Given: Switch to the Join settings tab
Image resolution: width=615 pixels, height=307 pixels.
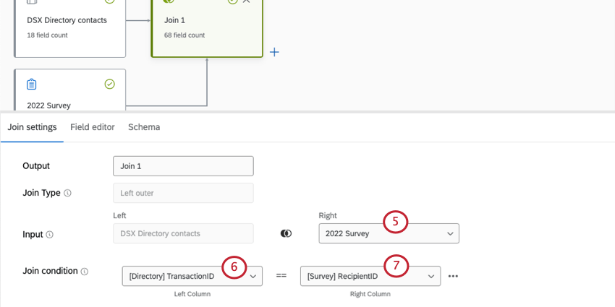Looking at the screenshot, I should (x=32, y=127).
